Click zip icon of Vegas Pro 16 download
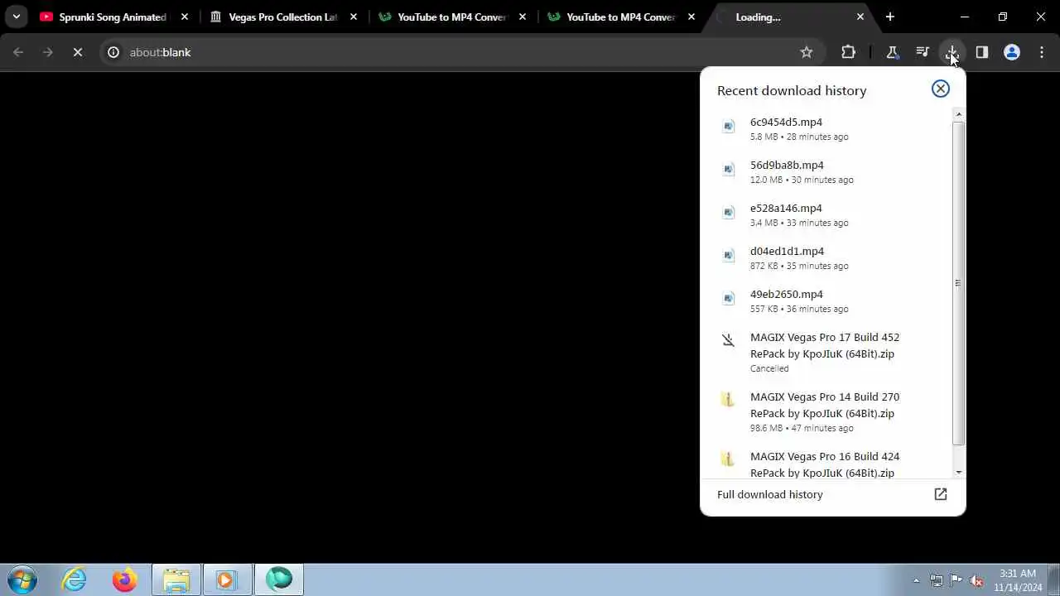This screenshot has width=1060, height=596. [x=729, y=459]
